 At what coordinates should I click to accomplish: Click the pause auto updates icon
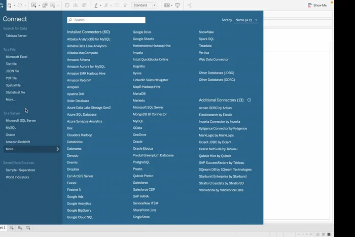pyautogui.click(x=10, y=5)
